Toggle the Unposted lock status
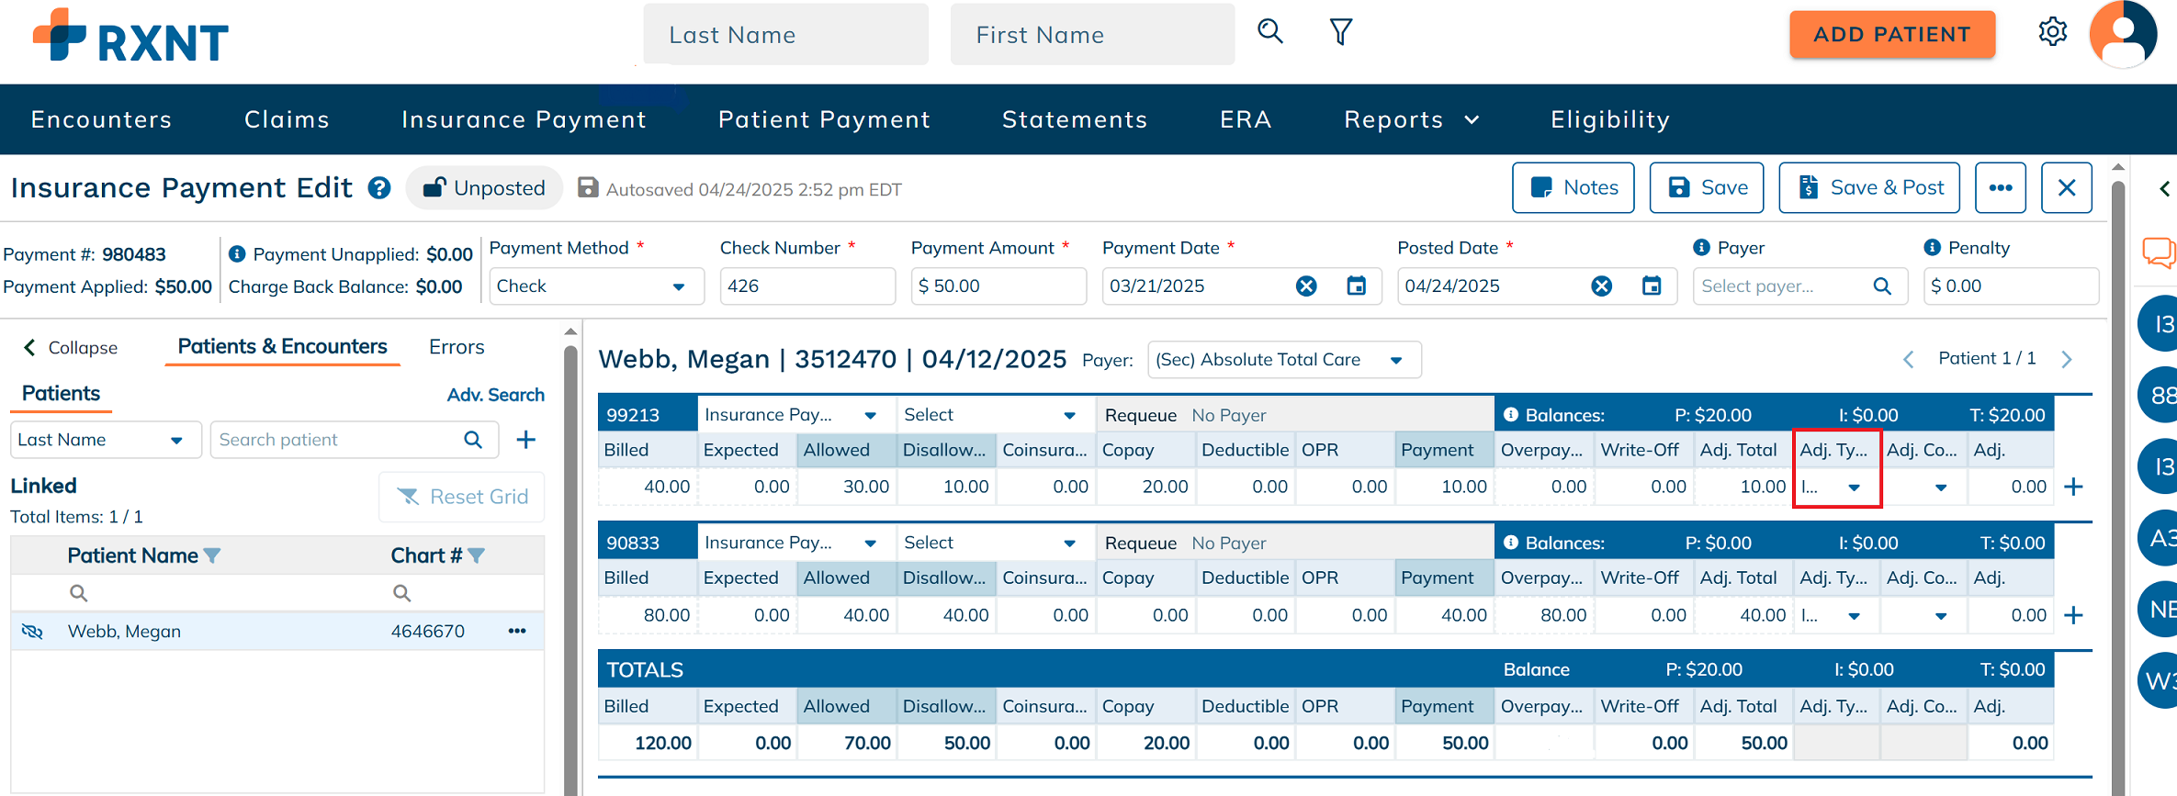Image resolution: width=2177 pixels, height=796 pixels. coord(484,188)
